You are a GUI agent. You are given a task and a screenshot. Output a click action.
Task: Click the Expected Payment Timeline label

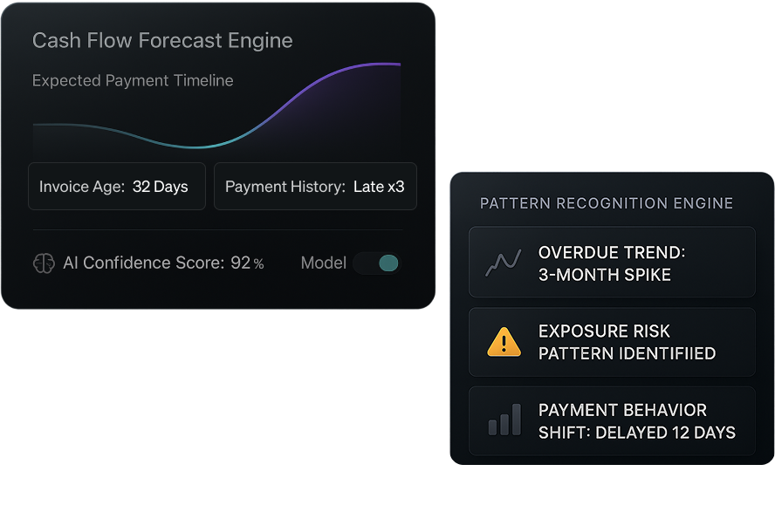click(x=133, y=80)
